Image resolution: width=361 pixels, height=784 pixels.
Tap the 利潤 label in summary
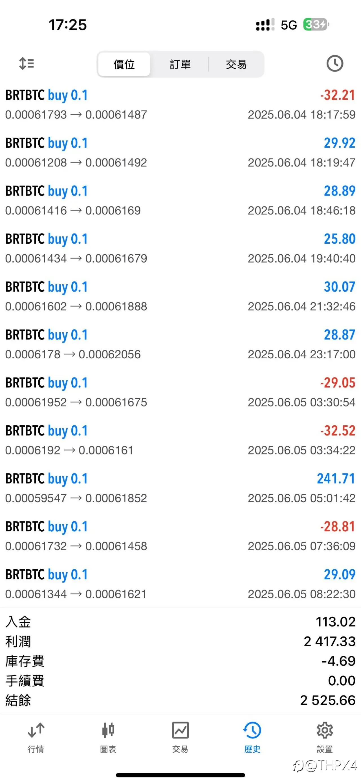pyautogui.click(x=18, y=641)
